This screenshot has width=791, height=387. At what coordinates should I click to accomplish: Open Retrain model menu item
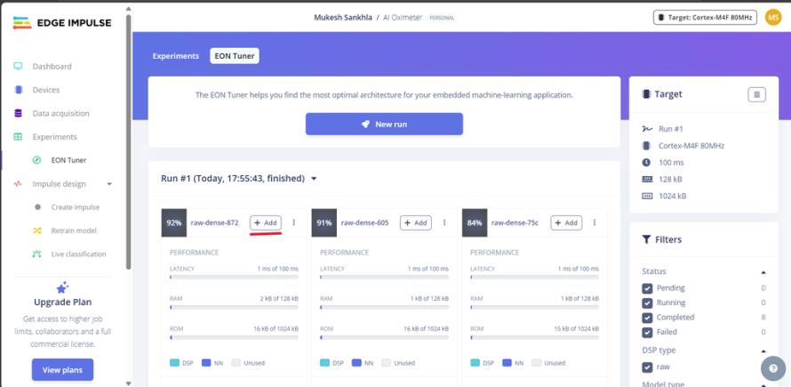coord(74,230)
